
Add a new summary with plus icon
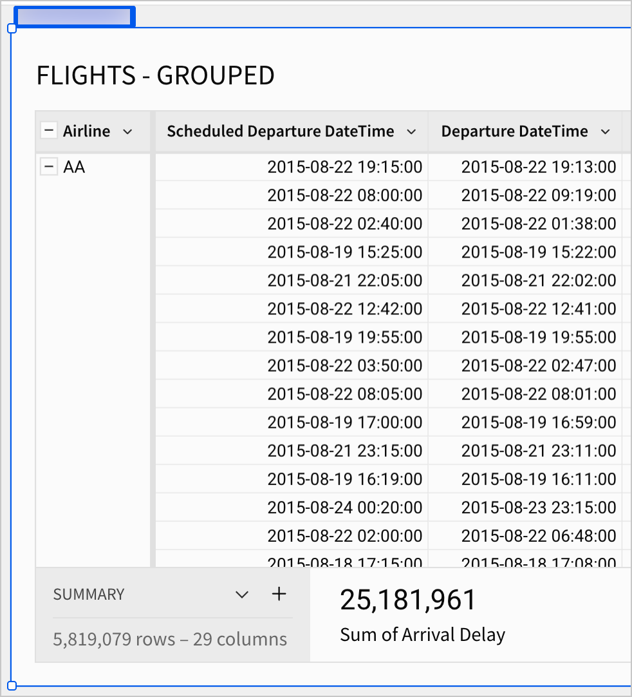pos(279,594)
